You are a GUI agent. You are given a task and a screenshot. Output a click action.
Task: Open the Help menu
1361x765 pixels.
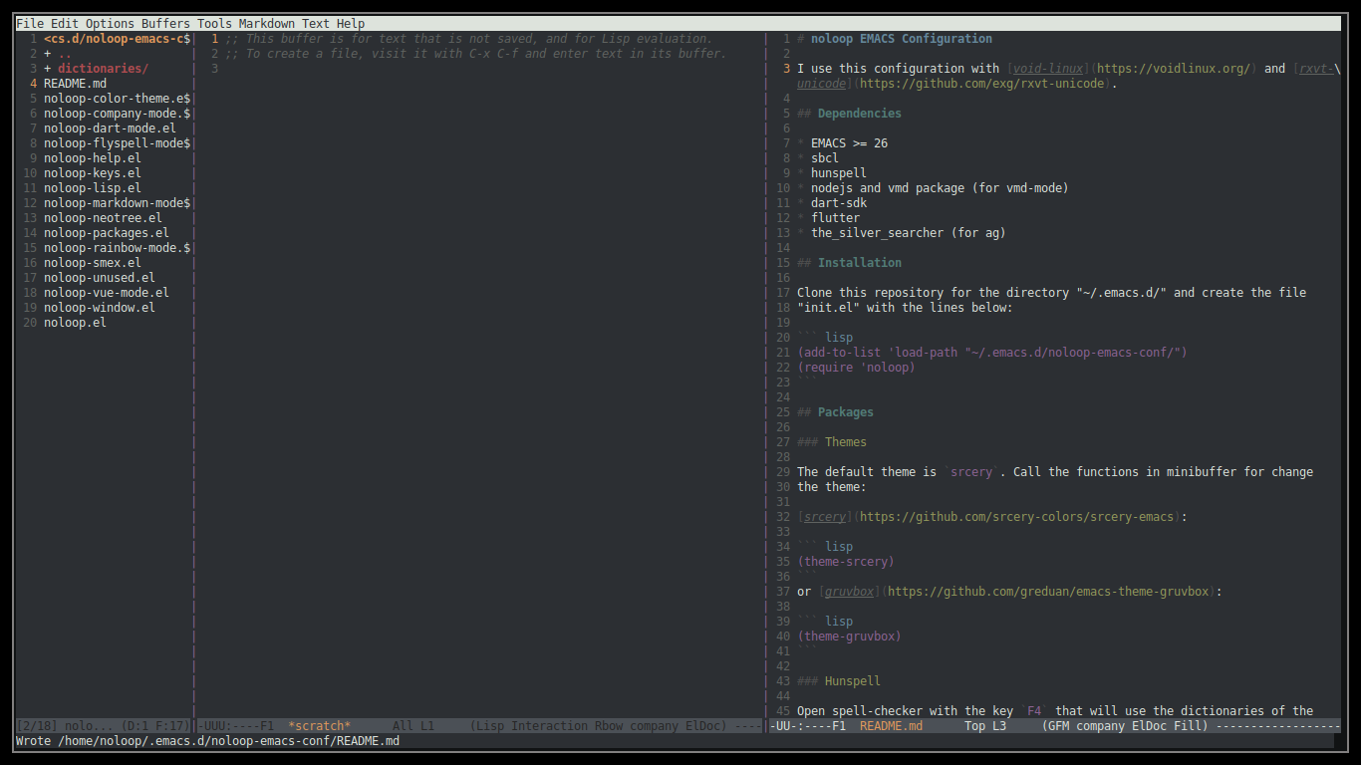pyautogui.click(x=351, y=24)
